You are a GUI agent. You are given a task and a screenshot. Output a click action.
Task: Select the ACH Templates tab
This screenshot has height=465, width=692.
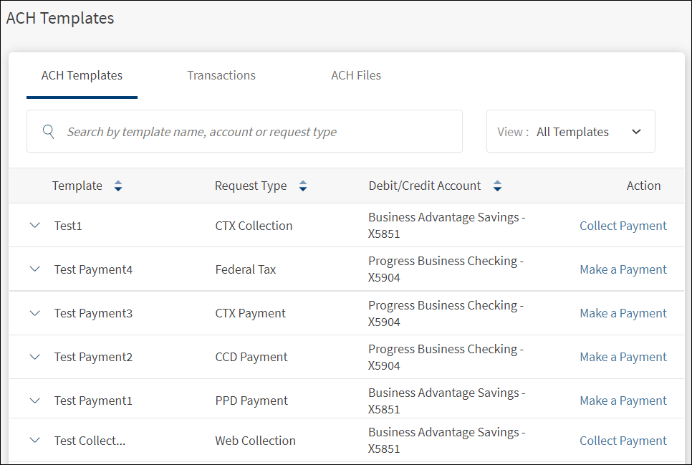tap(82, 75)
